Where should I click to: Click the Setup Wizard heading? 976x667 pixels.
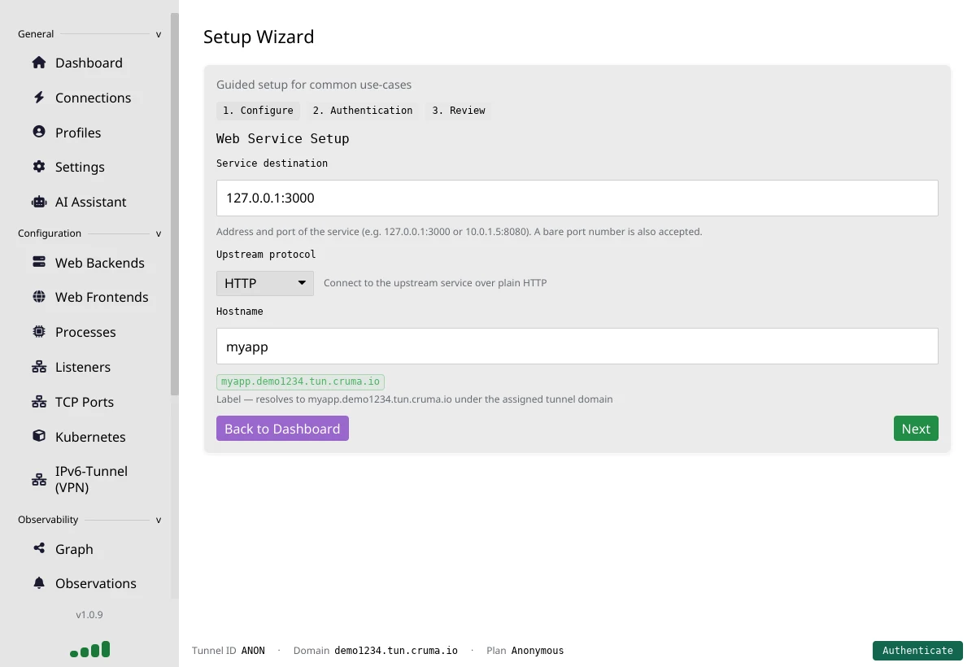[259, 37]
